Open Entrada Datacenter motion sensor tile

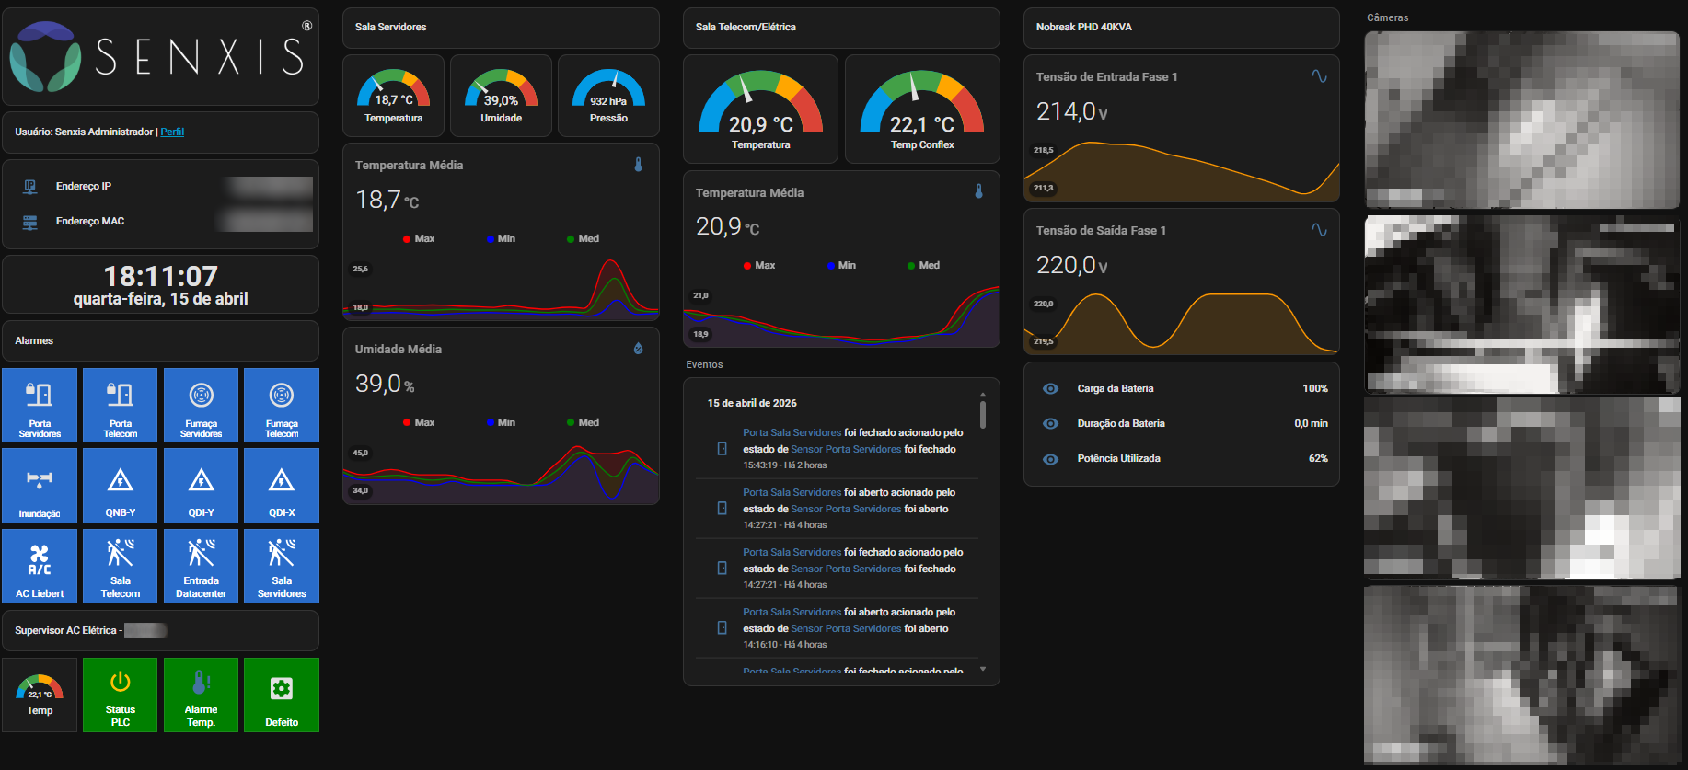[201, 566]
